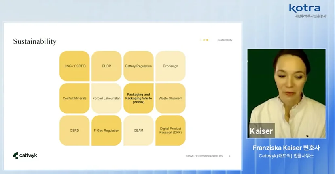This screenshot has height=174, width=335.
Task: Click the CSRD tile
Action: click(74, 131)
